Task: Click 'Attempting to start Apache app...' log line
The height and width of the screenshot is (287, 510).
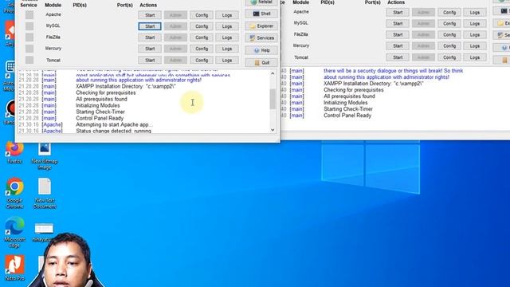Action: (x=114, y=124)
